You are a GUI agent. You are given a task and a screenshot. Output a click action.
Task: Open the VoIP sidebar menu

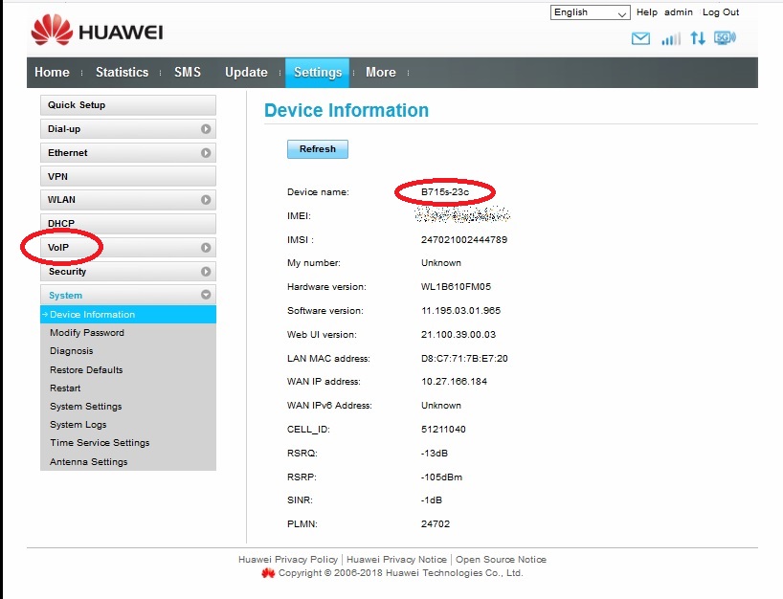(128, 248)
